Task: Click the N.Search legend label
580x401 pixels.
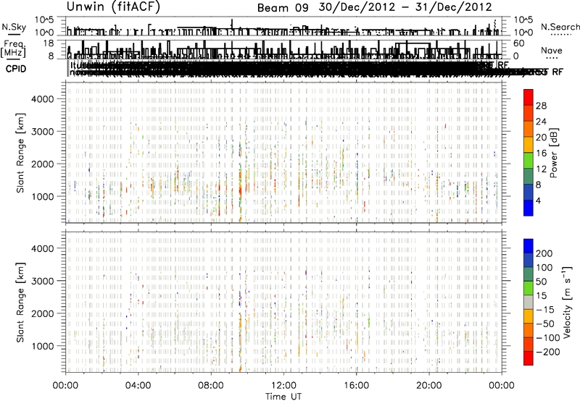Action: pyautogui.click(x=560, y=27)
